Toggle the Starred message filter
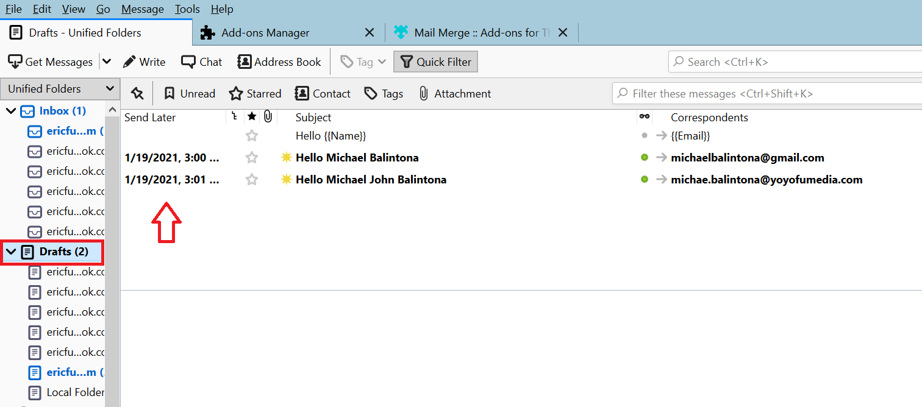This screenshot has height=407, width=922. 255,93
